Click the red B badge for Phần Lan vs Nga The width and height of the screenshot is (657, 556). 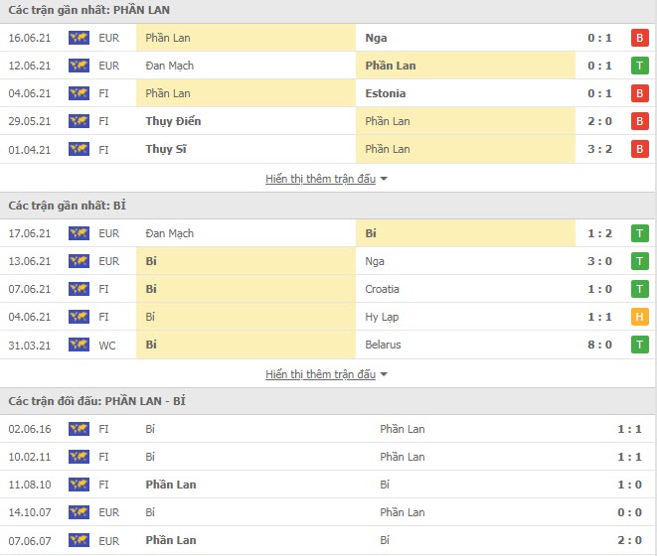tap(639, 38)
